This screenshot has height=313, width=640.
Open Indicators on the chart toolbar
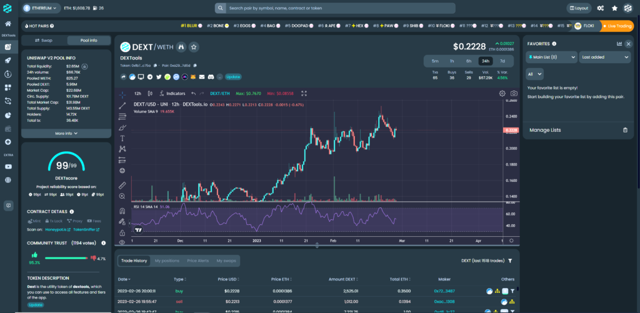point(172,94)
